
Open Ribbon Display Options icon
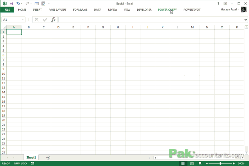coord(225,3)
